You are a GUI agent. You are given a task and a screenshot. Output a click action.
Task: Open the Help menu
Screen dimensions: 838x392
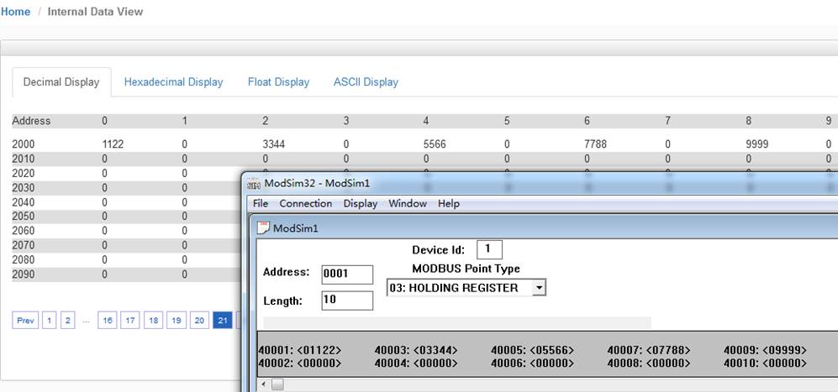(448, 203)
